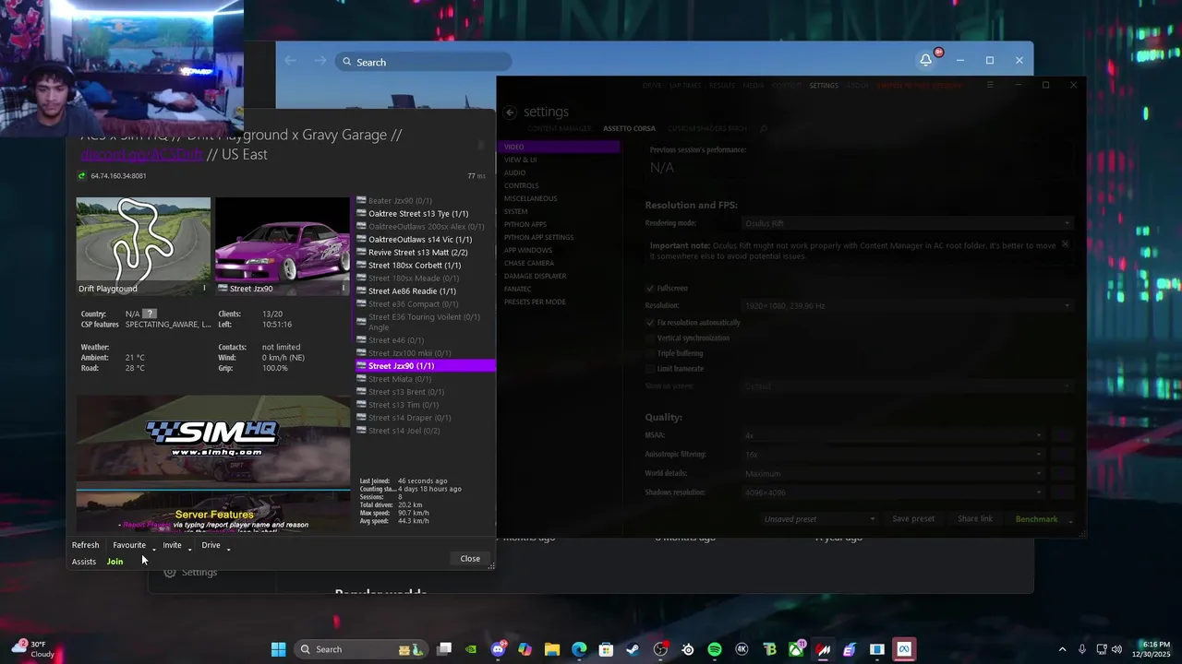The width and height of the screenshot is (1182, 664).
Task: Toggle Fix resolution automatically checkbox
Action: 650,323
